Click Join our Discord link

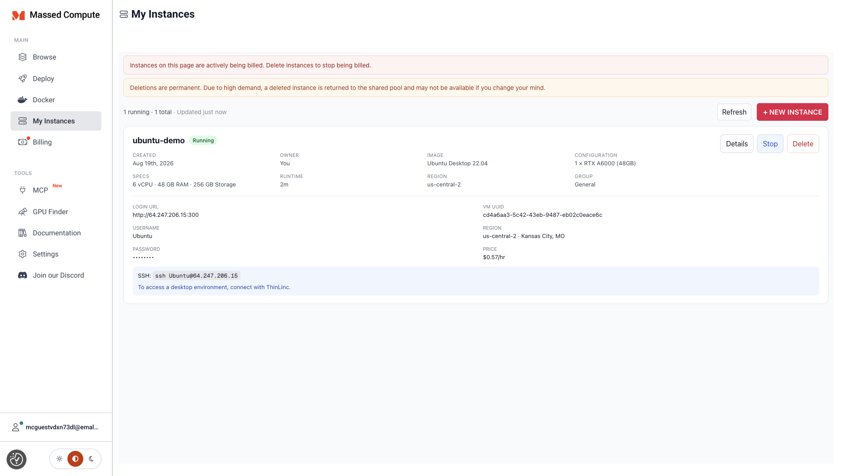[56, 275]
